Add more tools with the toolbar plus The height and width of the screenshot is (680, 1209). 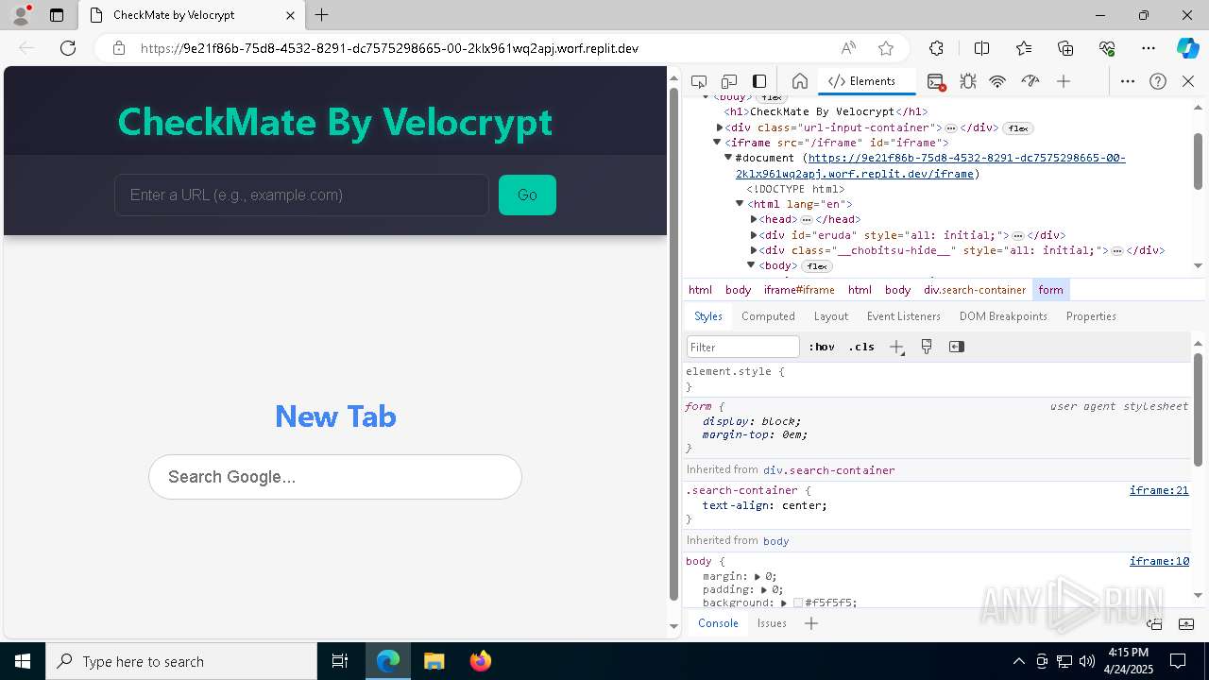[x=1064, y=81]
